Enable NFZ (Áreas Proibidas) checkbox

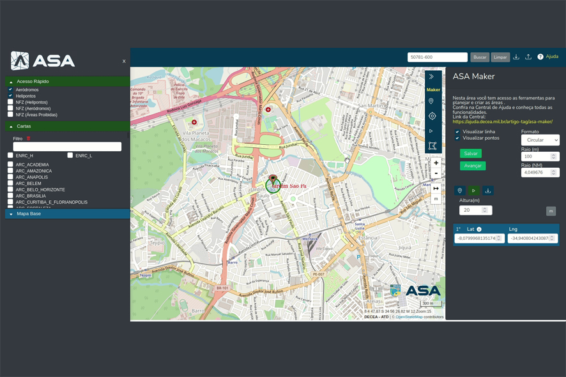[x=10, y=114]
